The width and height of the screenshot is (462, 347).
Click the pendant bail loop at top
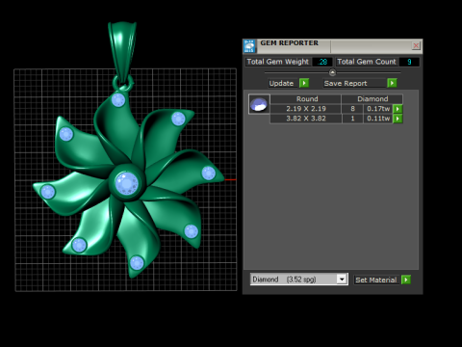[122, 51]
